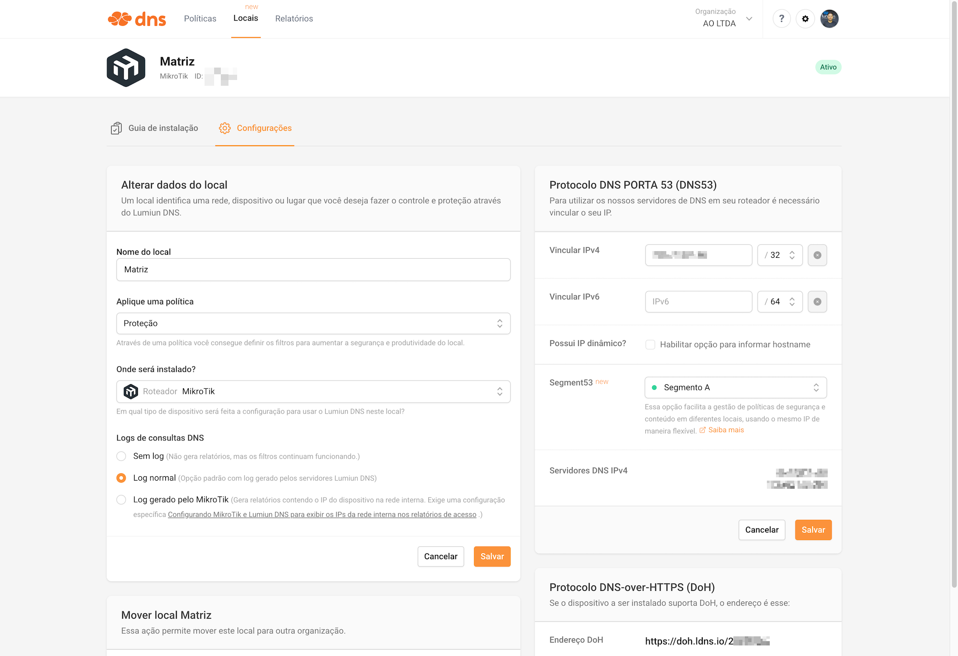The image size is (958, 656).
Task: Open the Onde será instalado dropdown
Action: pyautogui.click(x=313, y=391)
